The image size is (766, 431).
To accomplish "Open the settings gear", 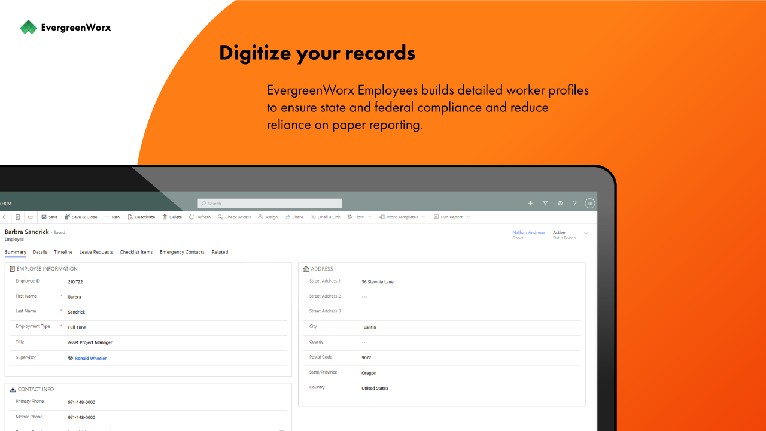I will pos(560,204).
